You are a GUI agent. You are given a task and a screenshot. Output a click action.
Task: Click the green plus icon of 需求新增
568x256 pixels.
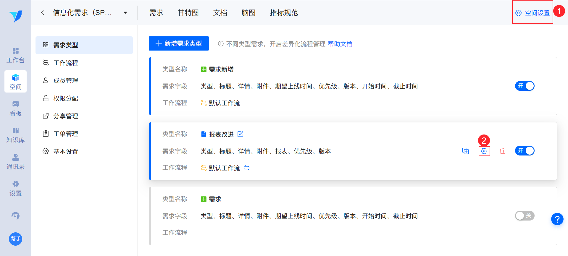[204, 69]
